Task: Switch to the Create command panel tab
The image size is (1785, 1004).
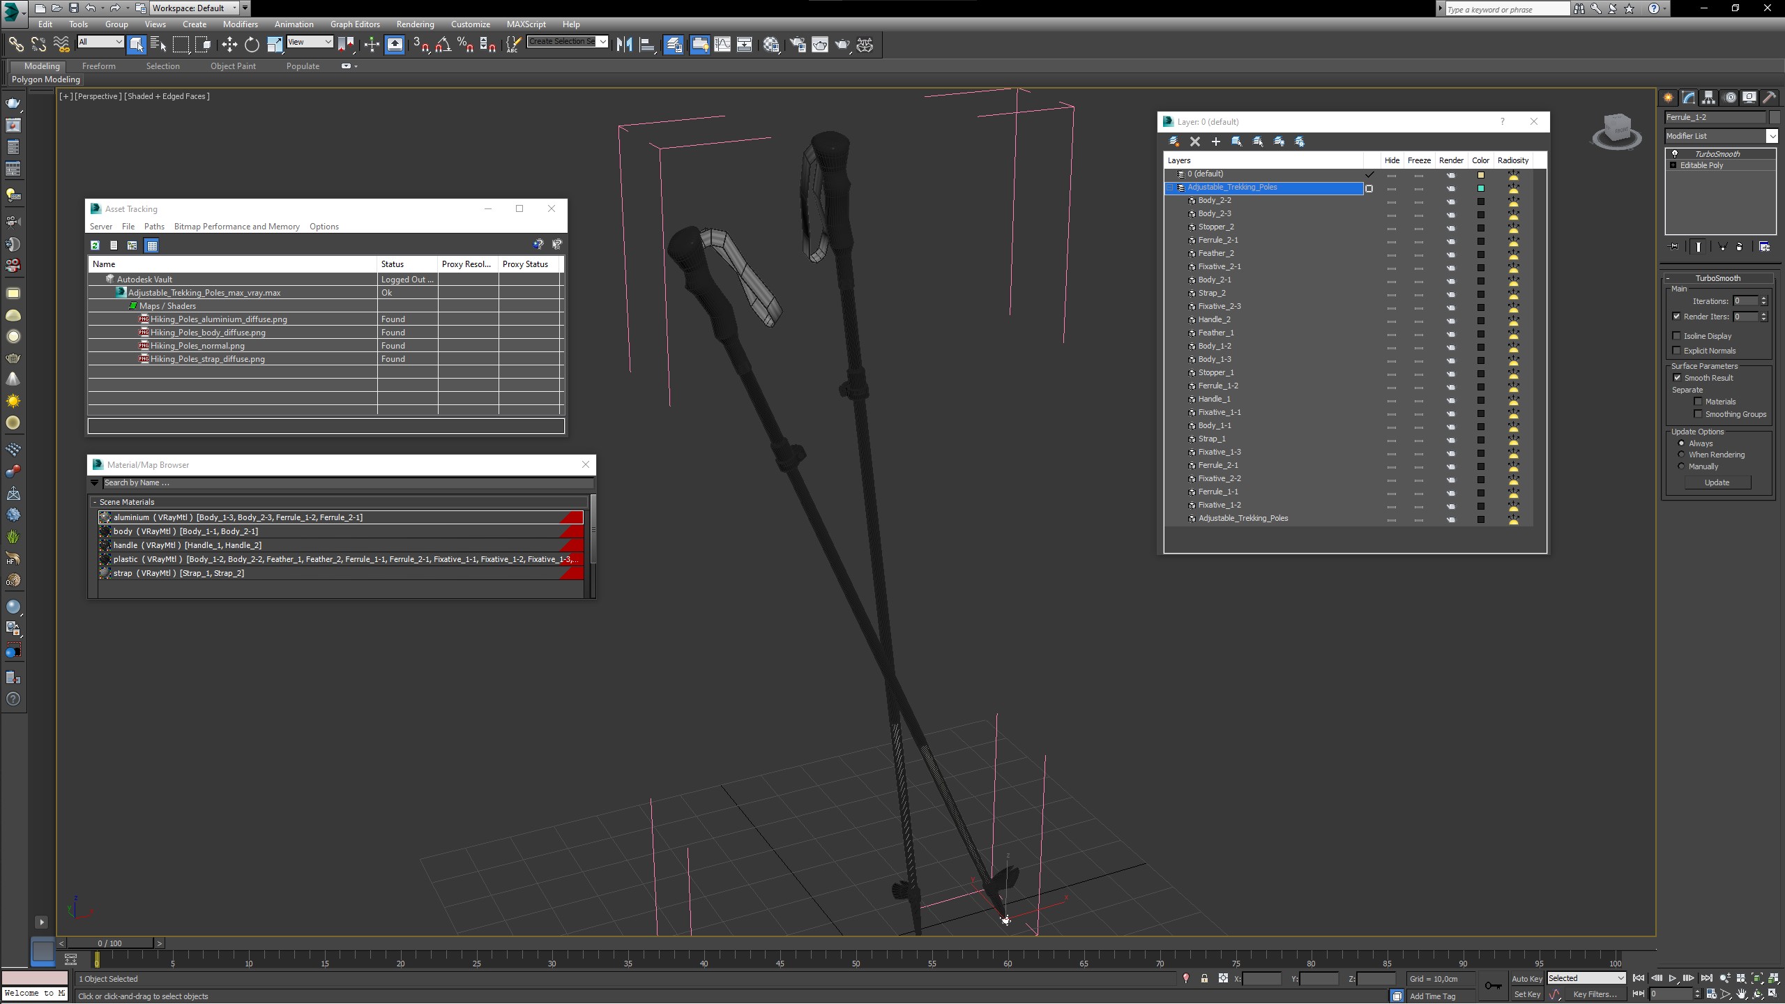Action: click(x=1669, y=98)
